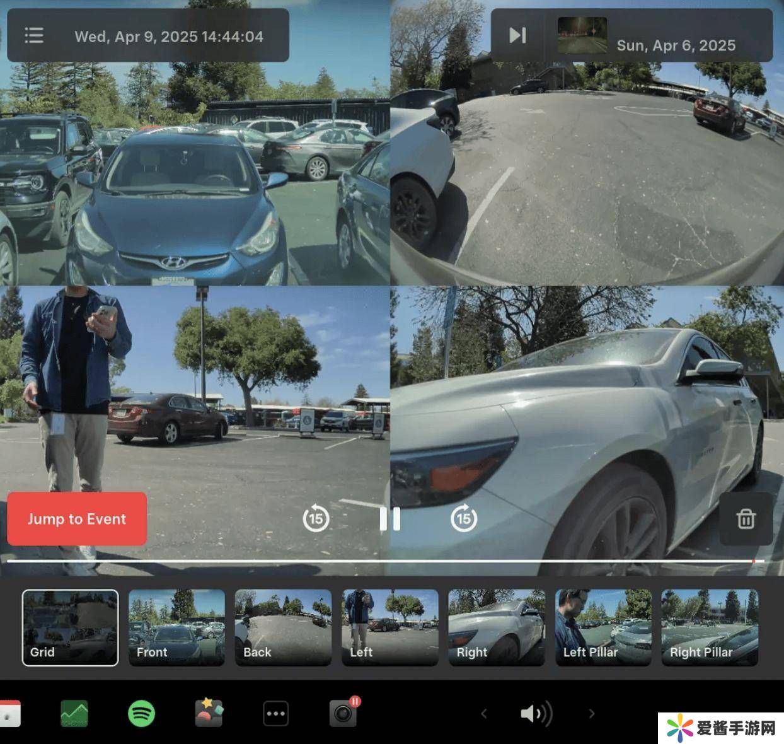
Task: Open the three-dots more apps launcher
Action: (x=276, y=714)
